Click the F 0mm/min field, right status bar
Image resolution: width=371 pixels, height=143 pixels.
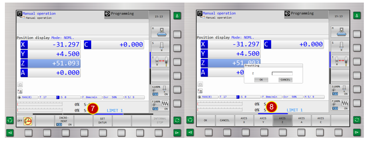coord(272,97)
